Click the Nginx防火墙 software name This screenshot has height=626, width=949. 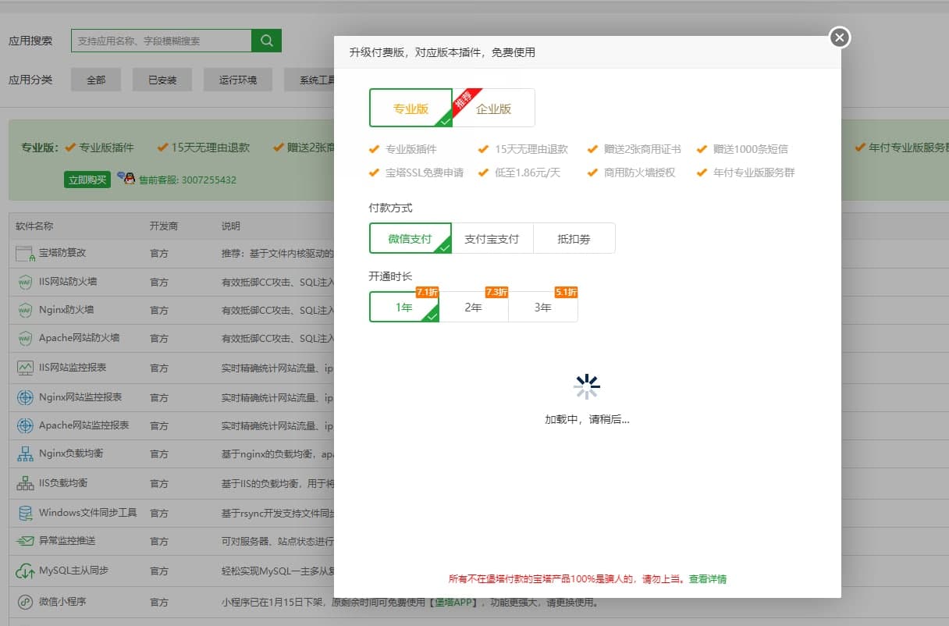coord(66,310)
